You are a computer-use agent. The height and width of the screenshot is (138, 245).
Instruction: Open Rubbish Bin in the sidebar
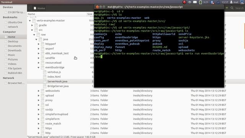tap(15, 73)
